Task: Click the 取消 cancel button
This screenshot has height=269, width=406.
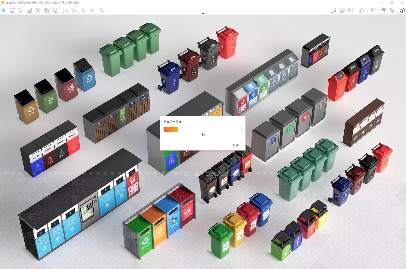Action: click(x=235, y=145)
